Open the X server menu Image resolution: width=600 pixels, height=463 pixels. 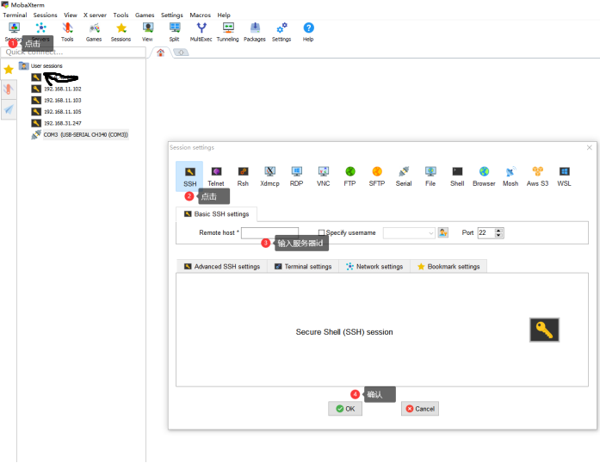95,15
